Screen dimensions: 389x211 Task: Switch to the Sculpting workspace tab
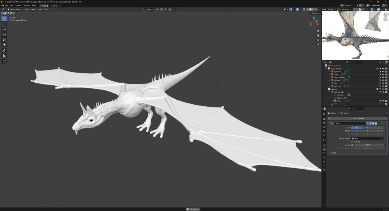point(44,6)
